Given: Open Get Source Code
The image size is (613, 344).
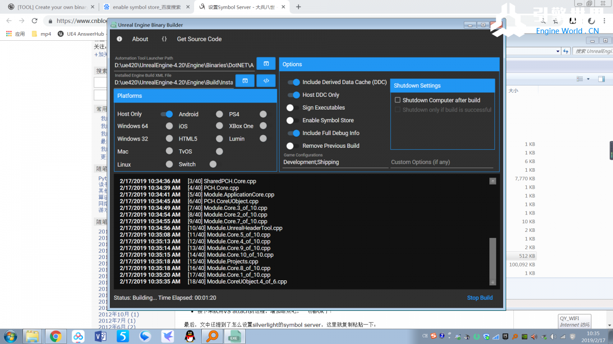Looking at the screenshot, I should (x=199, y=39).
